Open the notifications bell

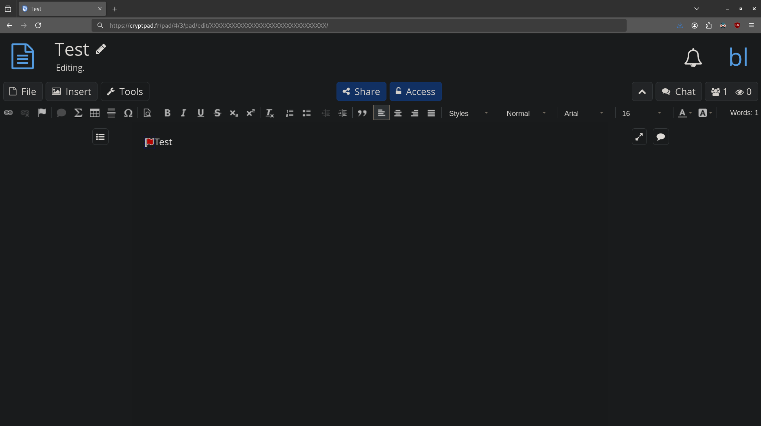(x=693, y=58)
